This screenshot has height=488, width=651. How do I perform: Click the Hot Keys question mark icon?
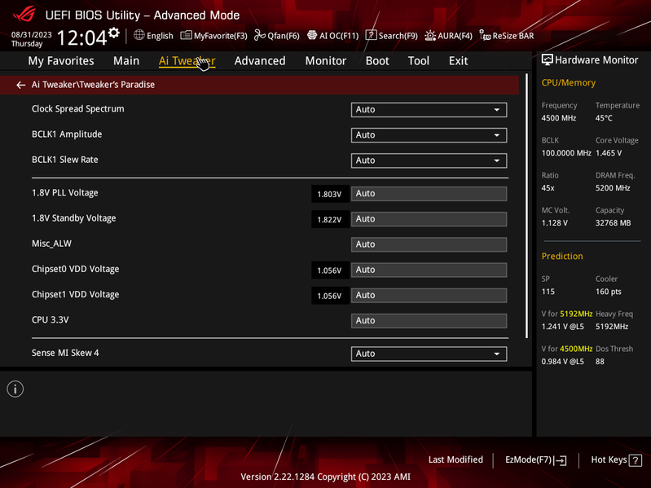636,460
